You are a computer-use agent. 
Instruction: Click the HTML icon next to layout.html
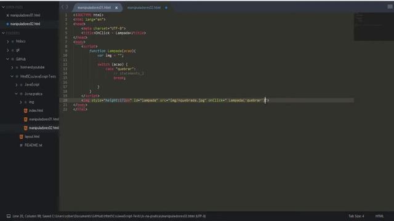click(x=22, y=136)
